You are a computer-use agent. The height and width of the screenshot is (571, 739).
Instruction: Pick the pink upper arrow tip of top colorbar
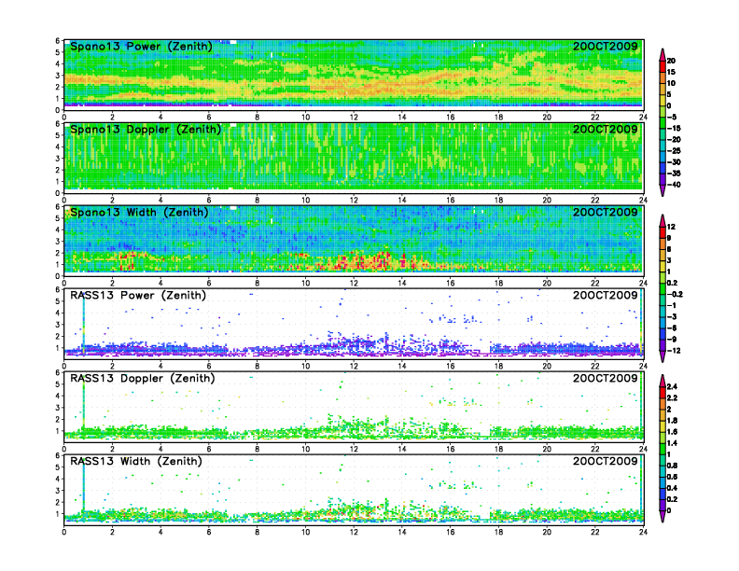click(x=662, y=54)
